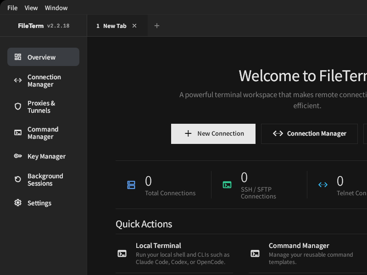The image size is (367, 275).
Task: Click the Welcome to FileTerm heading
Action: (x=303, y=76)
